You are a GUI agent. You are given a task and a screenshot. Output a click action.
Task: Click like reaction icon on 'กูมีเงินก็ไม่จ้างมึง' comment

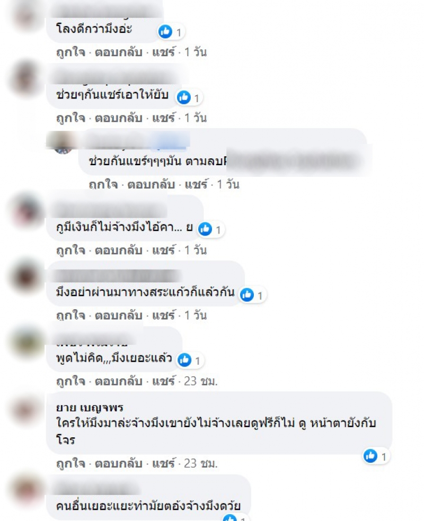pyautogui.click(x=205, y=229)
